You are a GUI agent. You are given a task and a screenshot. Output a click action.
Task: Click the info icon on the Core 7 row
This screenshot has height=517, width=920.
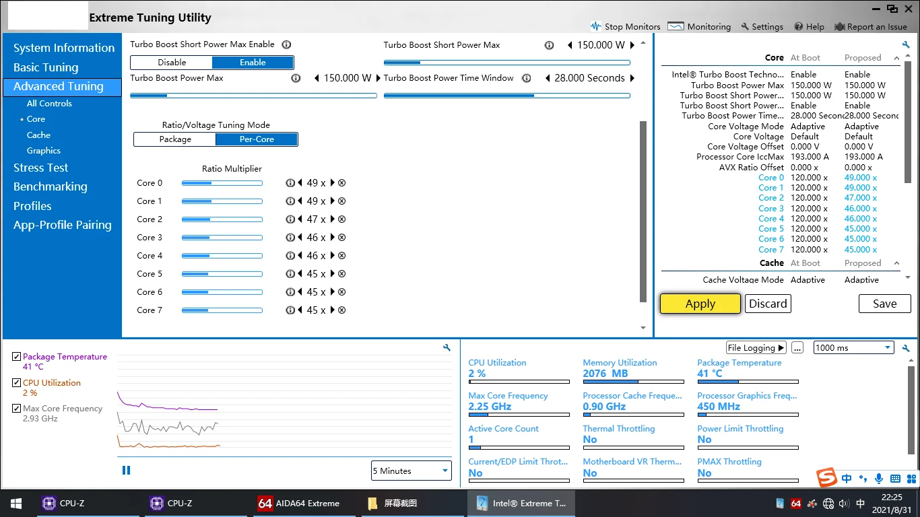pyautogui.click(x=290, y=310)
